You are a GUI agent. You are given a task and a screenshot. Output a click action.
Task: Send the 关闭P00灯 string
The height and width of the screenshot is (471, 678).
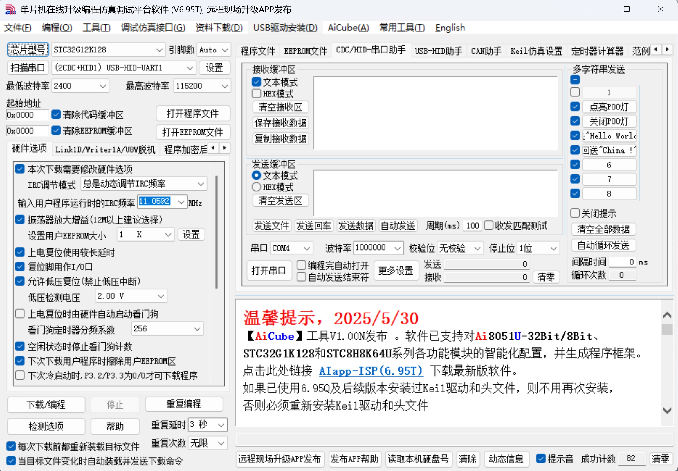click(609, 121)
